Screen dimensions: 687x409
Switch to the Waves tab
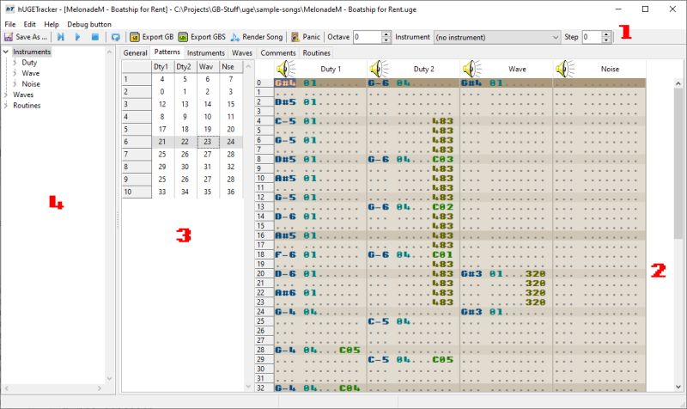pos(242,52)
